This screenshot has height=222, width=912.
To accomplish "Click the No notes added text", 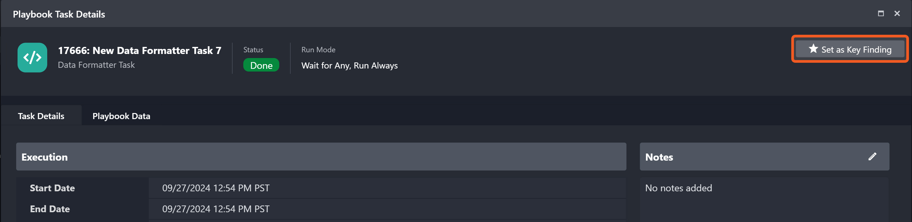I will (678, 188).
